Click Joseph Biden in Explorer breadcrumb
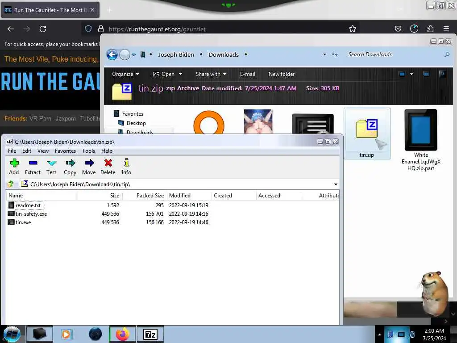Screen dimensions: 457x343 coord(176,54)
